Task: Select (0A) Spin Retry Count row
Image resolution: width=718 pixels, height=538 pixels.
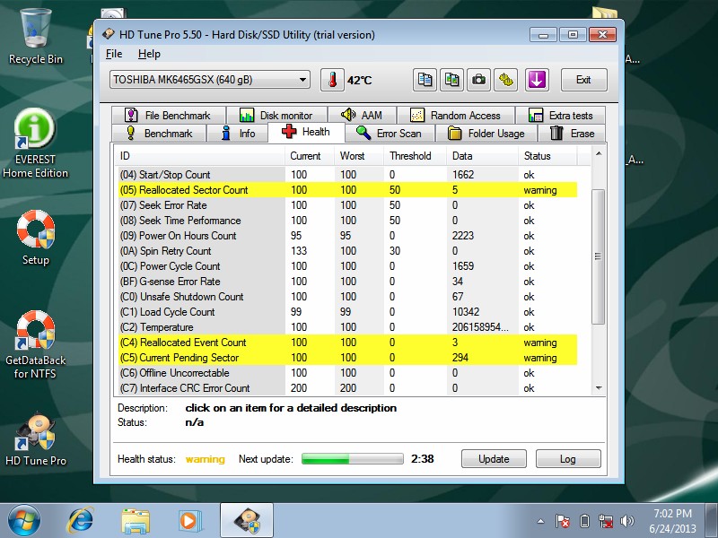Action: 348,251
